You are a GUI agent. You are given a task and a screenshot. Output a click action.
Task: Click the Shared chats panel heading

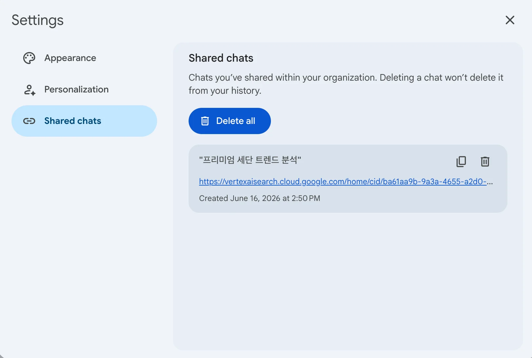pyautogui.click(x=221, y=58)
